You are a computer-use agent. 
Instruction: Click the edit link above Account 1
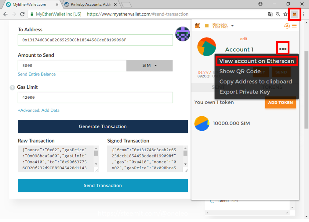pos(244,39)
